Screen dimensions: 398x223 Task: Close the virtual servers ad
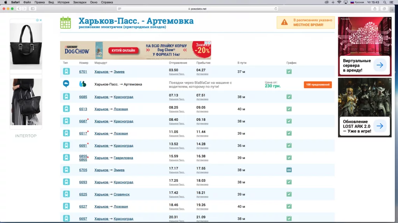390,19
